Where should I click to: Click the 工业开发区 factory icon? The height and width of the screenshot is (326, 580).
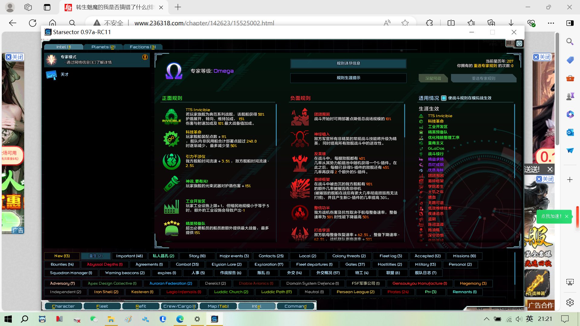coord(171,207)
